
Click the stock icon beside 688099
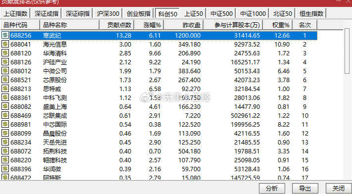[x=5, y=133]
